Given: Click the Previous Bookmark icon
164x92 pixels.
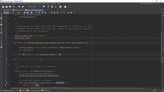Looking at the screenshot, I should 52,13.
